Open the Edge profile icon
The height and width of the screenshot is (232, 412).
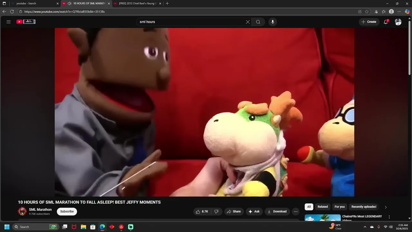click(x=391, y=12)
